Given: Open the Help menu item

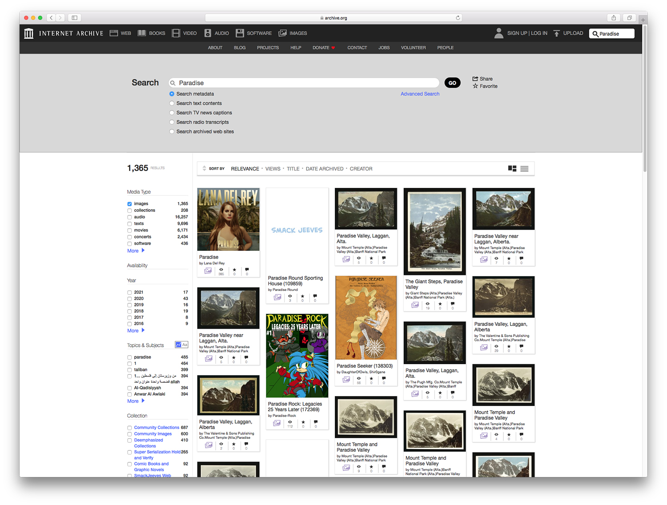Looking at the screenshot, I should point(296,48).
